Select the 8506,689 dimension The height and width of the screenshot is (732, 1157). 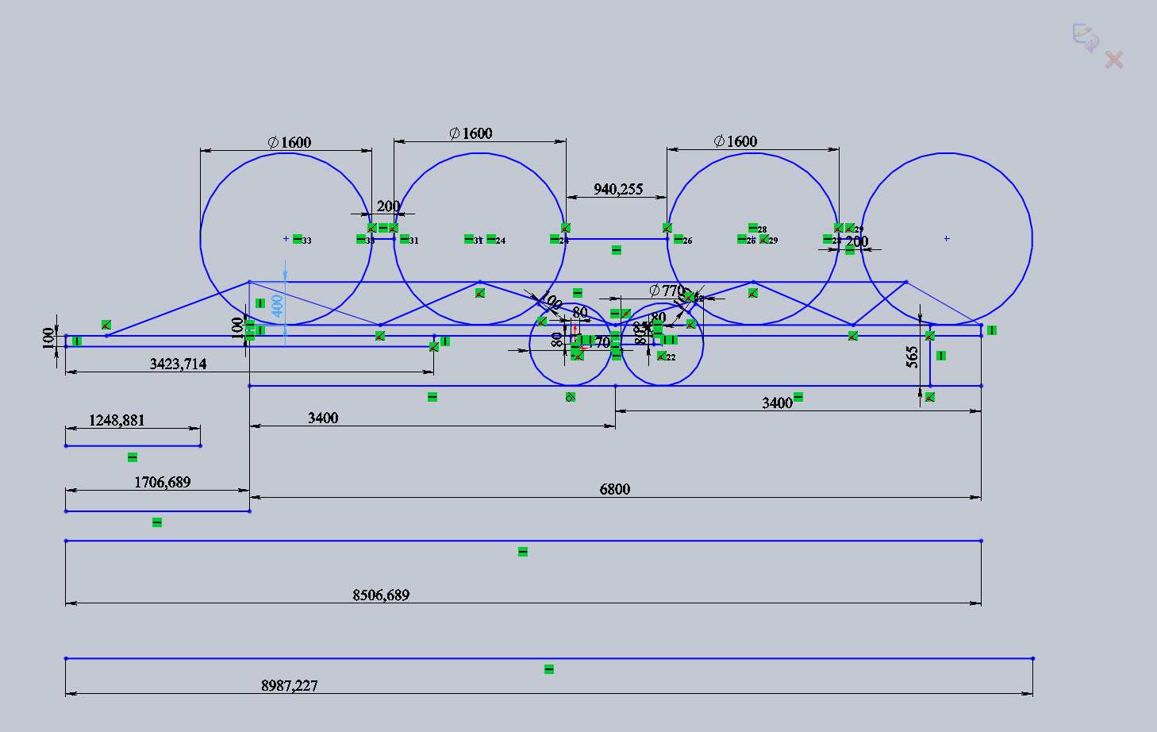pos(381,595)
